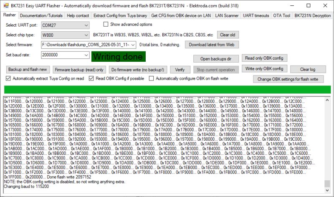This screenshot has width=334, height=197.
Task: Click the log scrollbar thumb
Action: pos(327,184)
